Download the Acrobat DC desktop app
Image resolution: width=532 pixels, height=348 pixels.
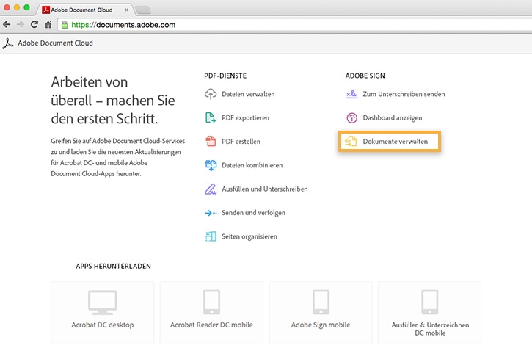click(102, 313)
